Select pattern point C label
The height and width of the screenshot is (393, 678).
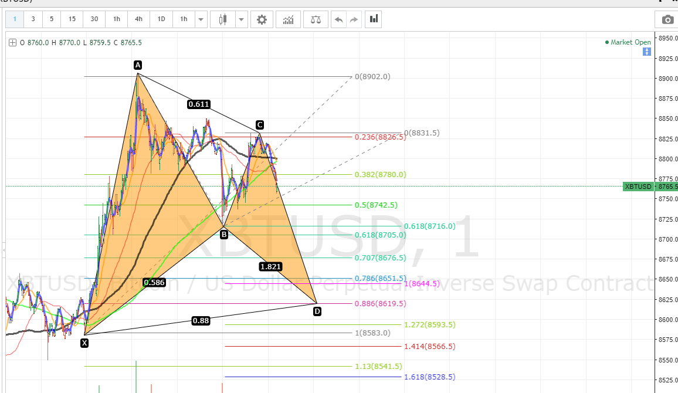click(x=259, y=125)
